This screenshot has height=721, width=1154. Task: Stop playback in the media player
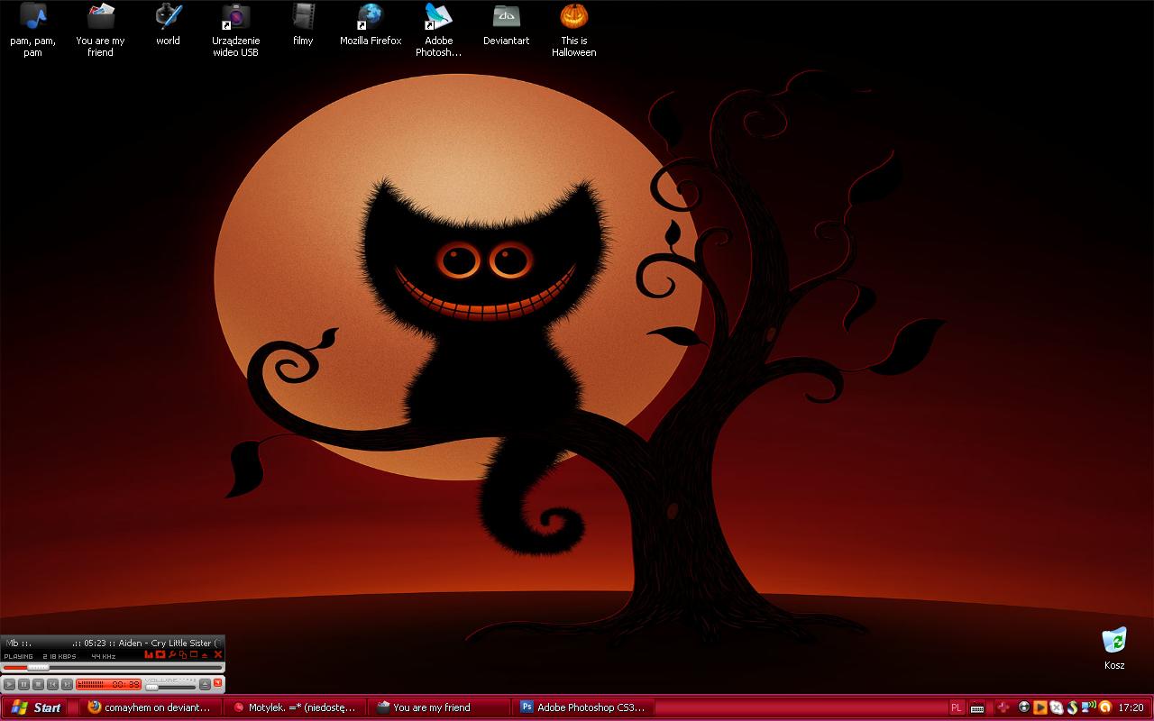coord(38,684)
